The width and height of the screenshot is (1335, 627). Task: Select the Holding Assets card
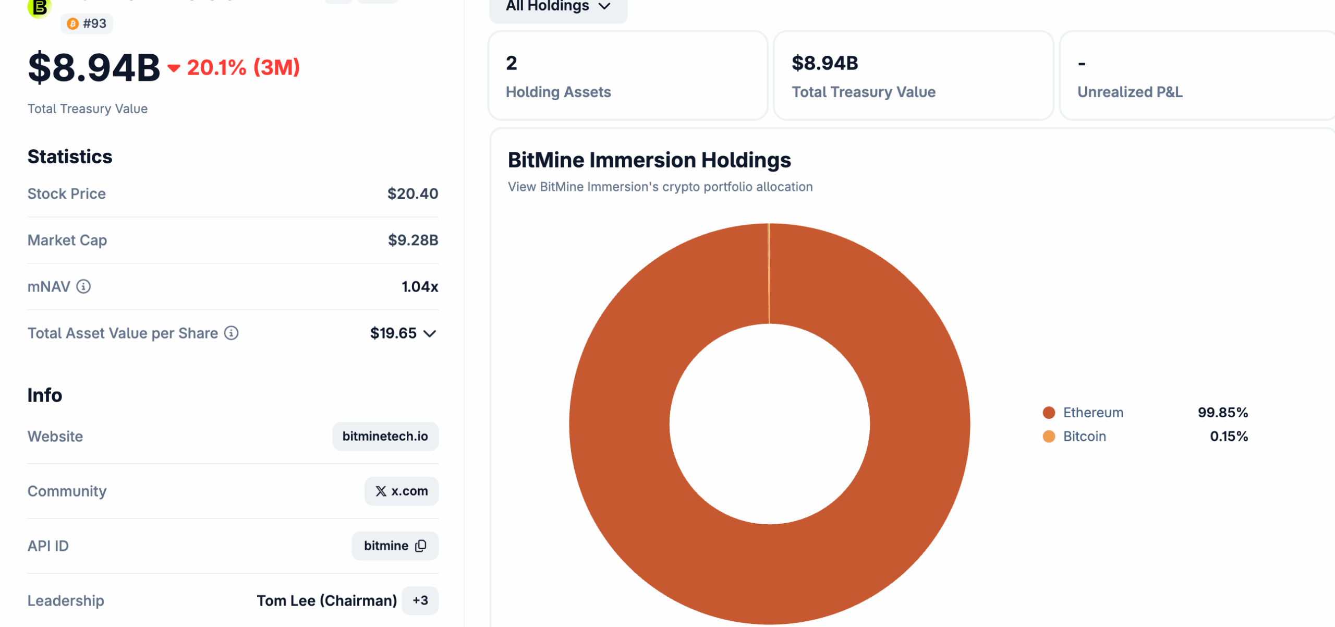[628, 76]
